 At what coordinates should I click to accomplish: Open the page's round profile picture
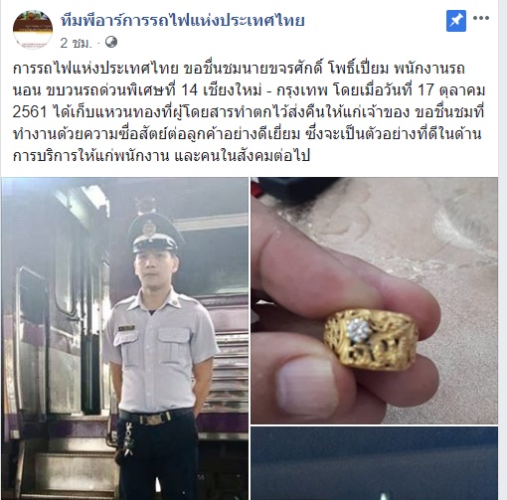(x=33, y=29)
